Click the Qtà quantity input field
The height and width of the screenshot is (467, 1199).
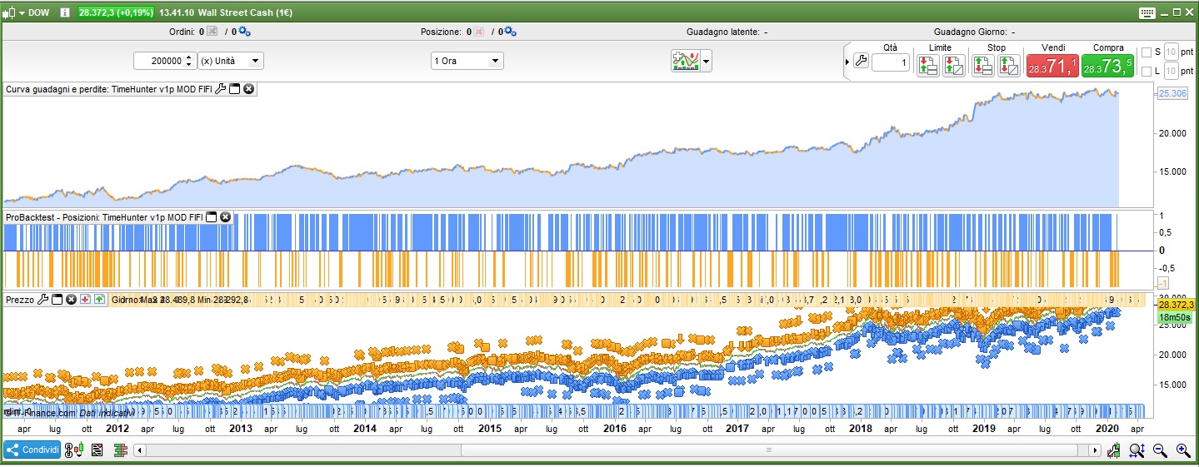[891, 62]
